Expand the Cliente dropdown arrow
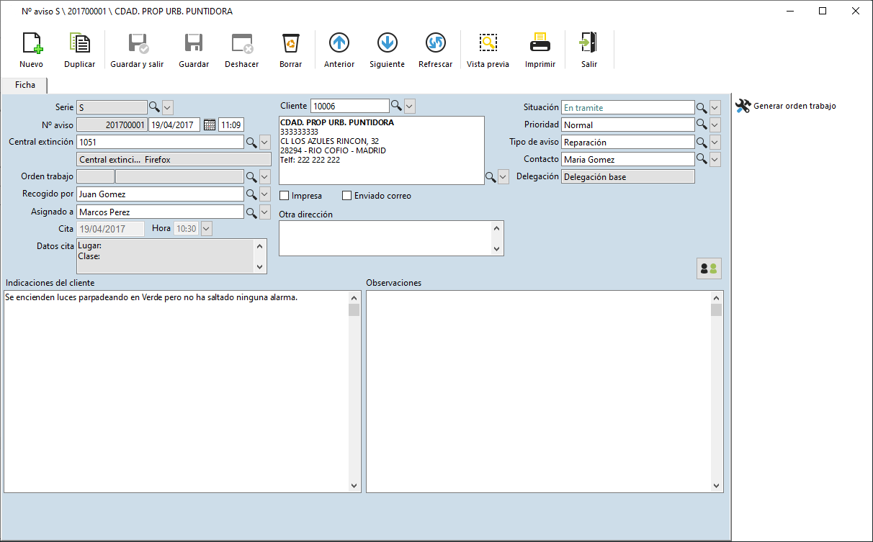Screen dimensions: 873x542 pos(410,106)
